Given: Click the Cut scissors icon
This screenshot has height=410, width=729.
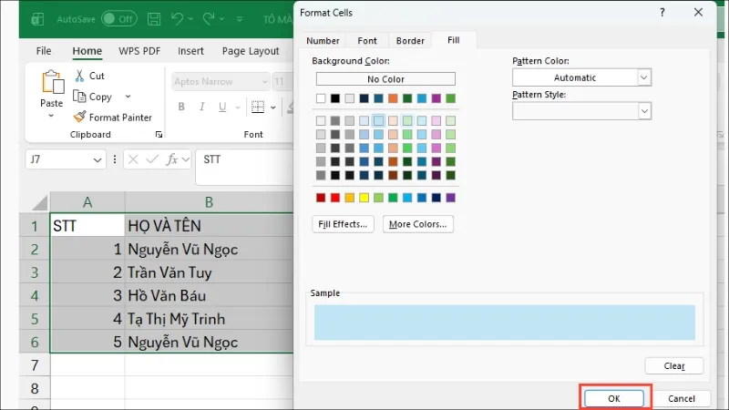Looking at the screenshot, I should pos(79,77).
